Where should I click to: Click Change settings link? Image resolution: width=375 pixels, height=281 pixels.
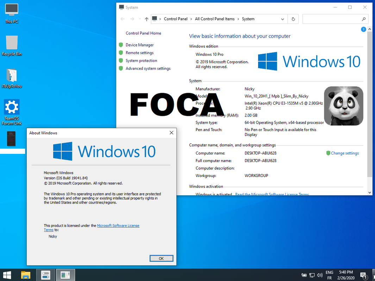click(x=345, y=153)
